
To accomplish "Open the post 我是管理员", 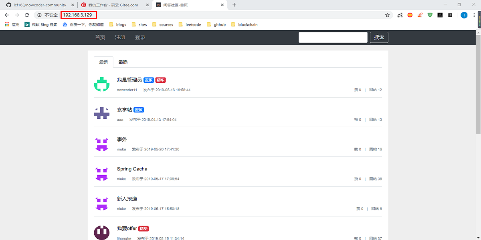I will coord(129,80).
